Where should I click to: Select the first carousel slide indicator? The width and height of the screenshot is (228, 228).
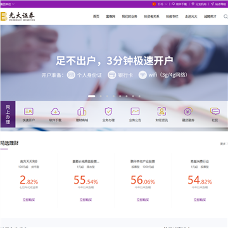point(92,96)
